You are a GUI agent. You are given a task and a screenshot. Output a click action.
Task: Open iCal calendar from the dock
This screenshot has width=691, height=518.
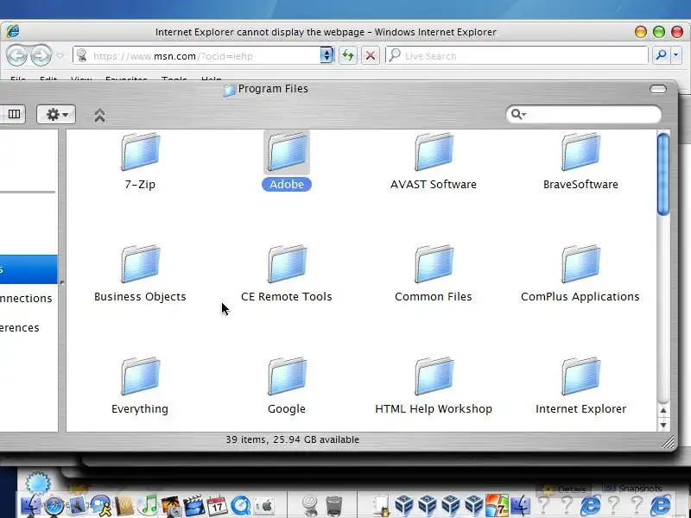point(217,506)
